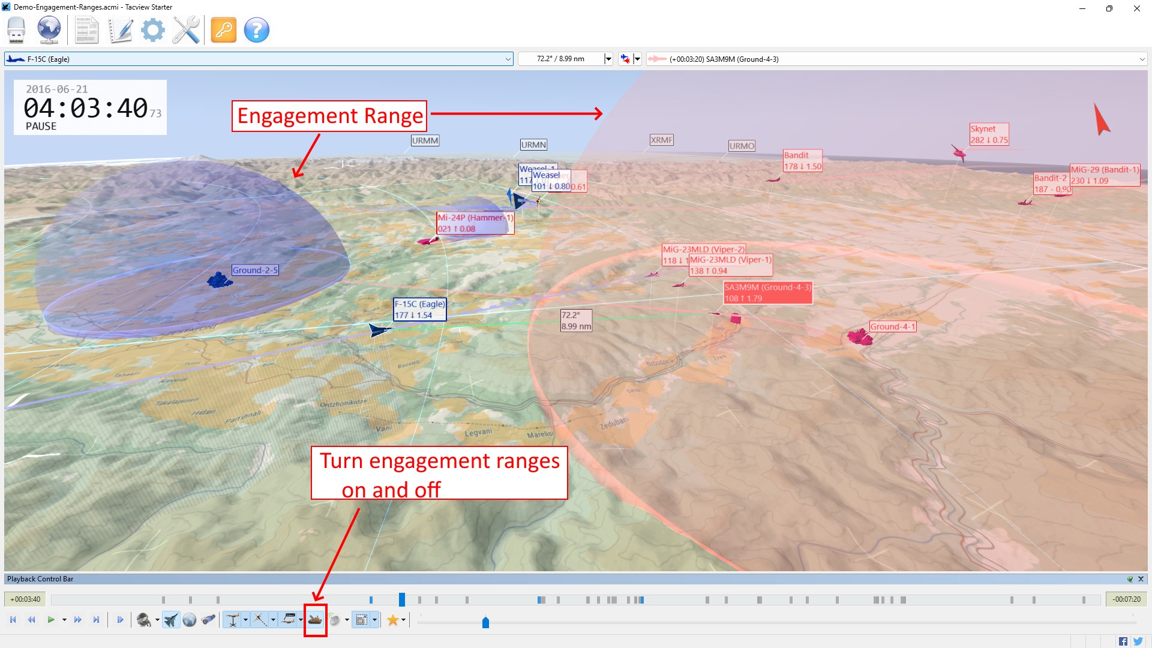This screenshot has width=1152, height=648.
Task: Toggle the aircraft trail lines icon
Action: click(260, 620)
